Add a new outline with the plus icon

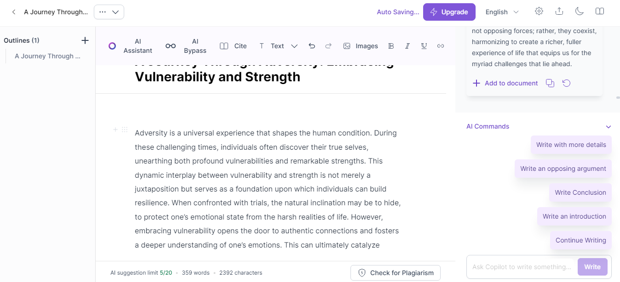[x=85, y=40]
